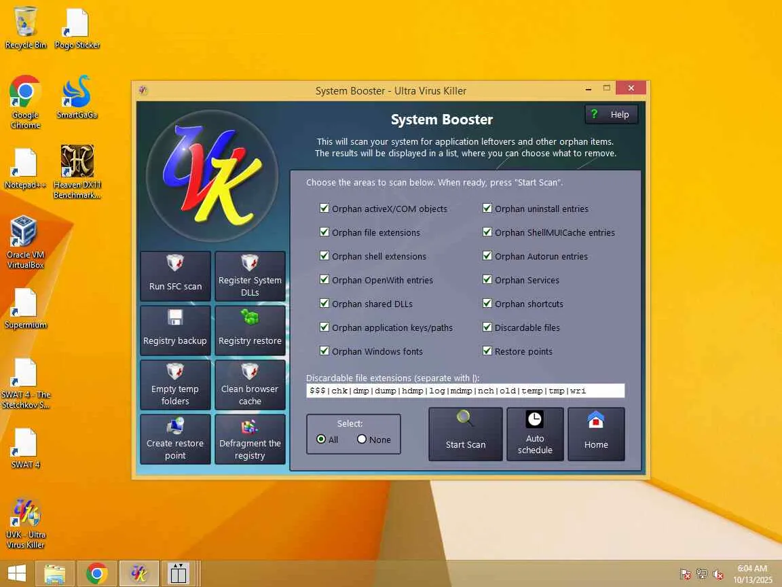Select Notepad++ desktop shortcut
Screen dimensions: 782x587
tap(25, 168)
